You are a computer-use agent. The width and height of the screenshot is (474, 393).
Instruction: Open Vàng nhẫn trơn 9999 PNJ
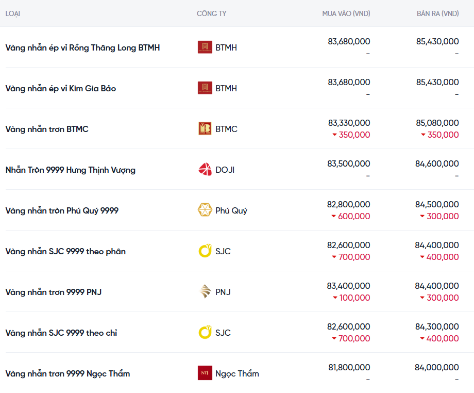[54, 292]
